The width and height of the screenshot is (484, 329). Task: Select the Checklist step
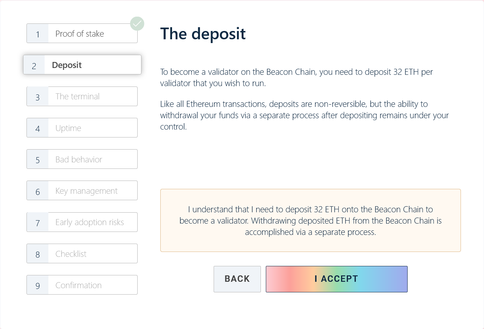click(x=82, y=254)
